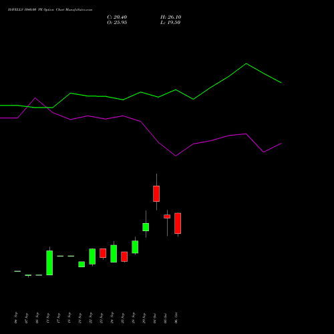Click the green indicator line's highest peak
This screenshot has height=334, width=334.
coord(246,63)
